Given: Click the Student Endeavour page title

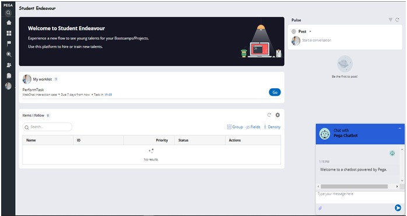Looking at the screenshot, I should click(x=37, y=8).
